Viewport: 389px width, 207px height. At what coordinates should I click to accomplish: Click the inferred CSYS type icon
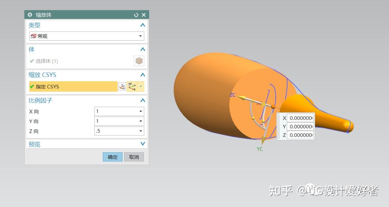[132, 87]
